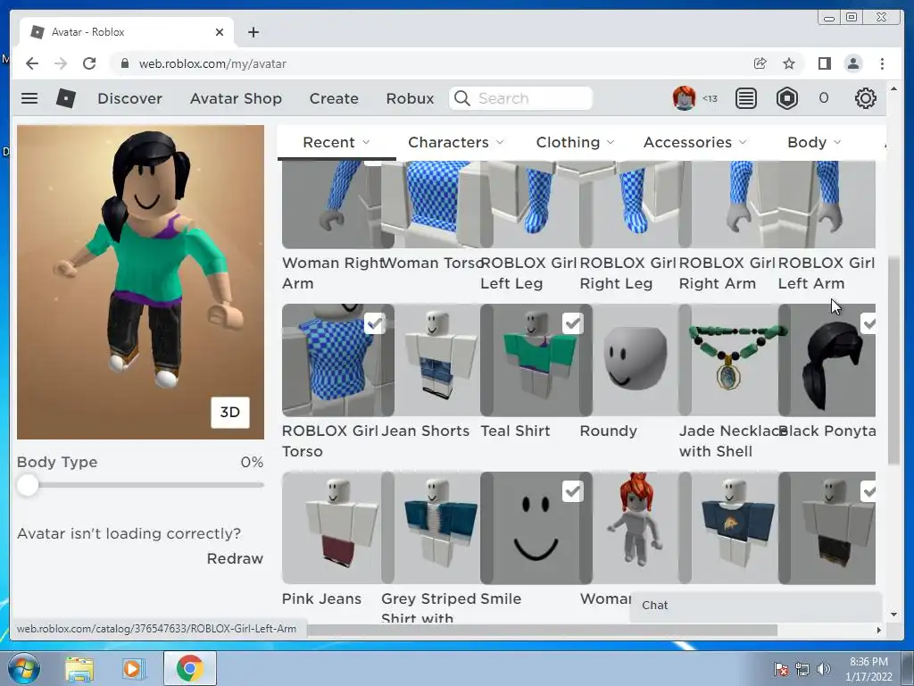
Task: Open File Explorer from taskbar
Action: click(x=79, y=669)
